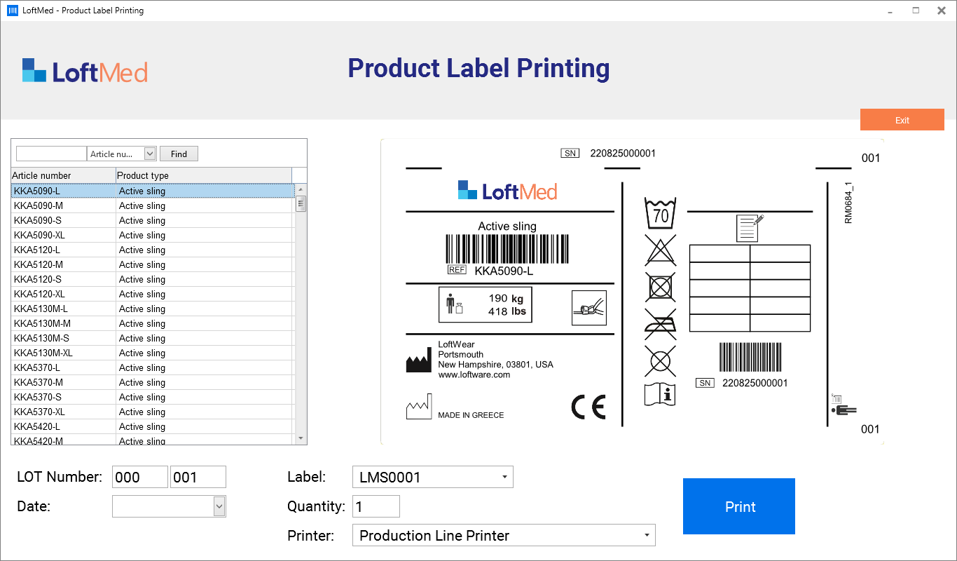Click the 70-degree wash symbol on label
Viewport: 957px width, 561px height.
[x=660, y=213]
